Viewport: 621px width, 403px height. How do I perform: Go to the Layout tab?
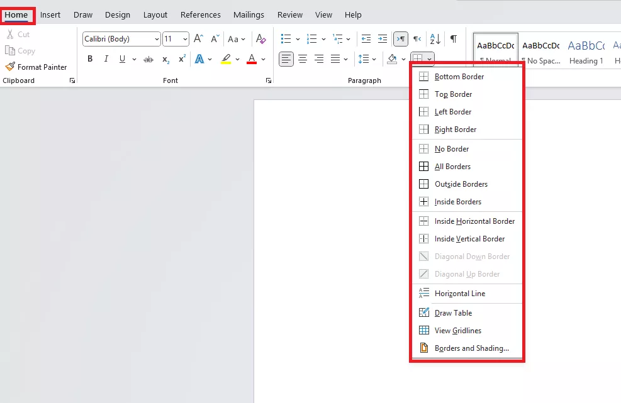[155, 14]
